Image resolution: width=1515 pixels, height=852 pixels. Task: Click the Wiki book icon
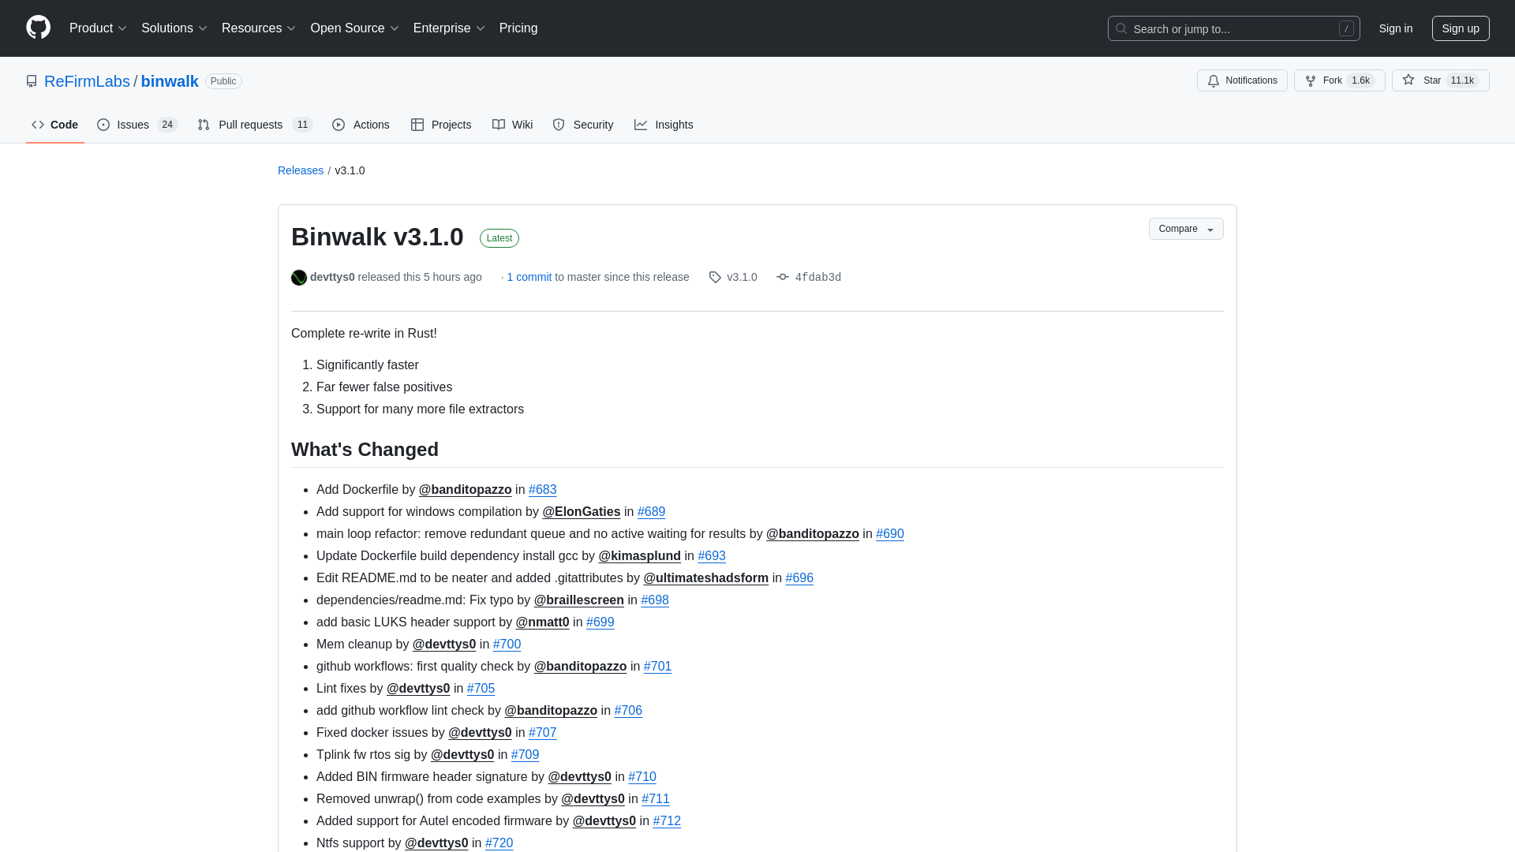(x=499, y=125)
